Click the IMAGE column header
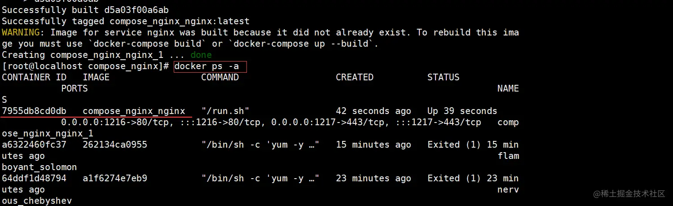Image resolution: width=673 pixels, height=206 pixels. [96, 77]
